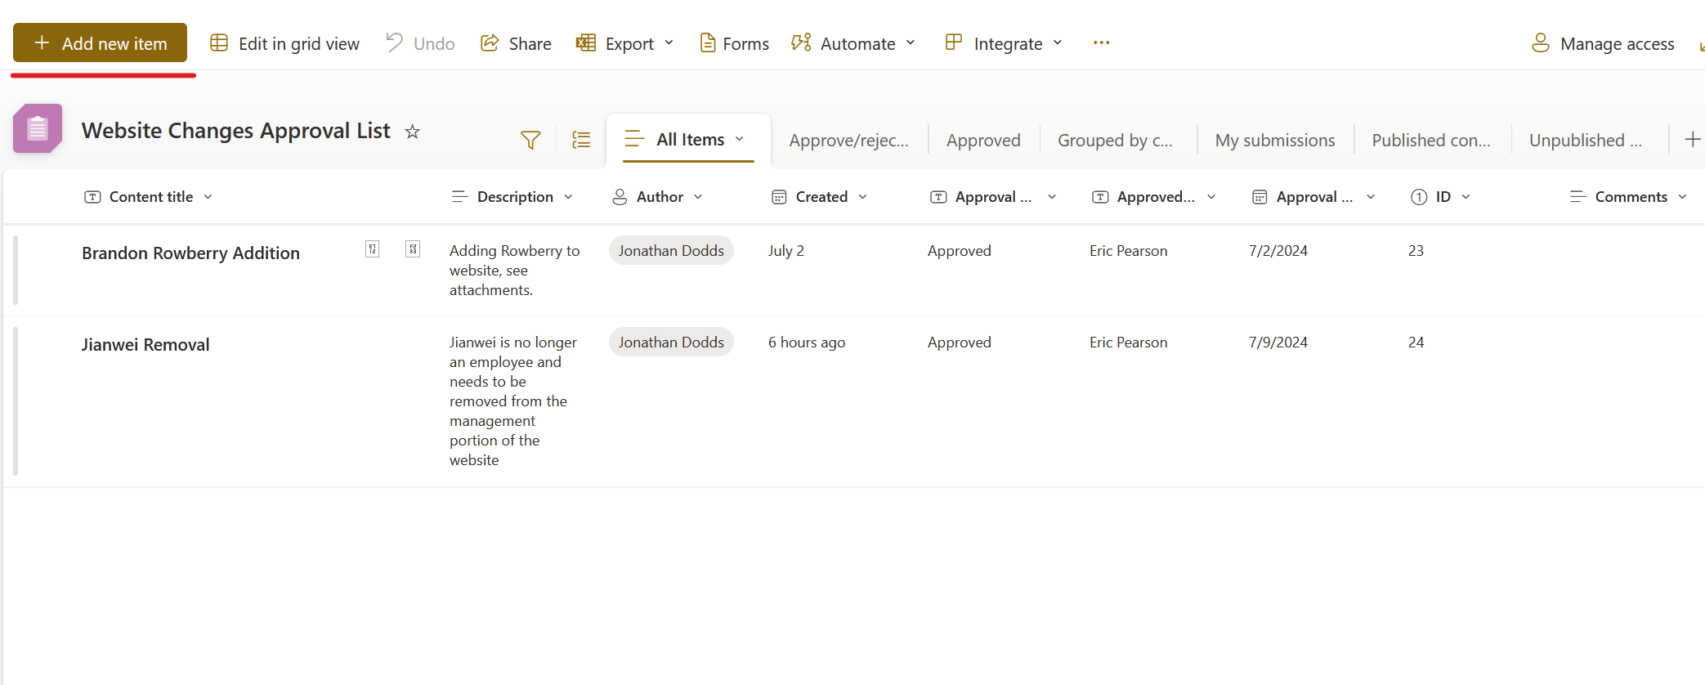The height and width of the screenshot is (685, 1705).
Task: Favorite the list with the star icon
Action: click(x=413, y=132)
